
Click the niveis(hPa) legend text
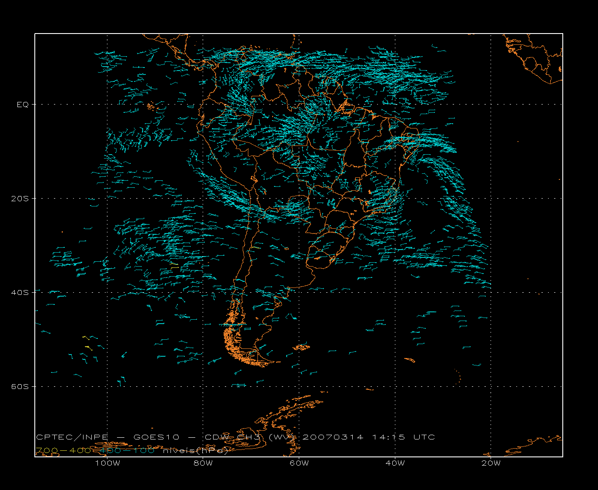point(196,451)
